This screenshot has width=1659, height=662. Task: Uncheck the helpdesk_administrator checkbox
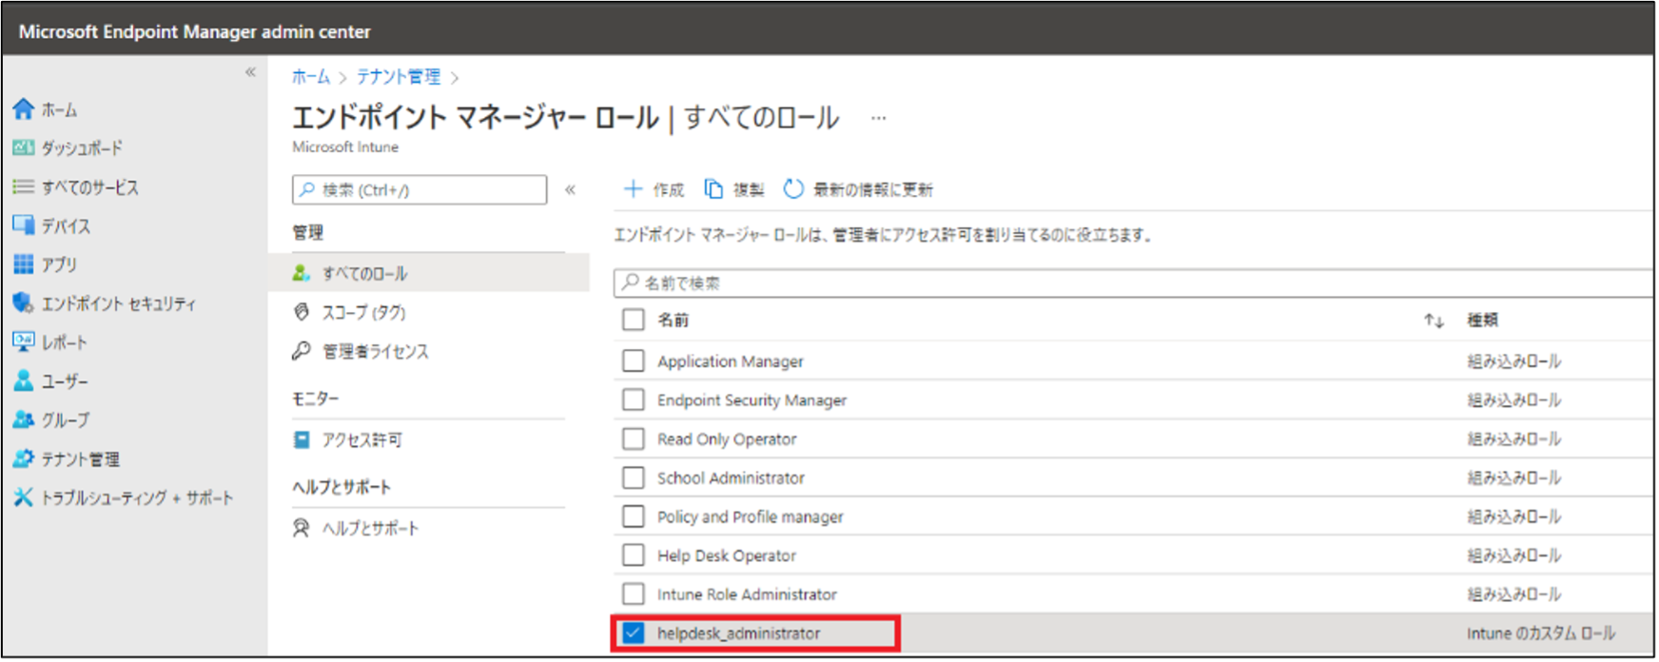[x=634, y=633]
